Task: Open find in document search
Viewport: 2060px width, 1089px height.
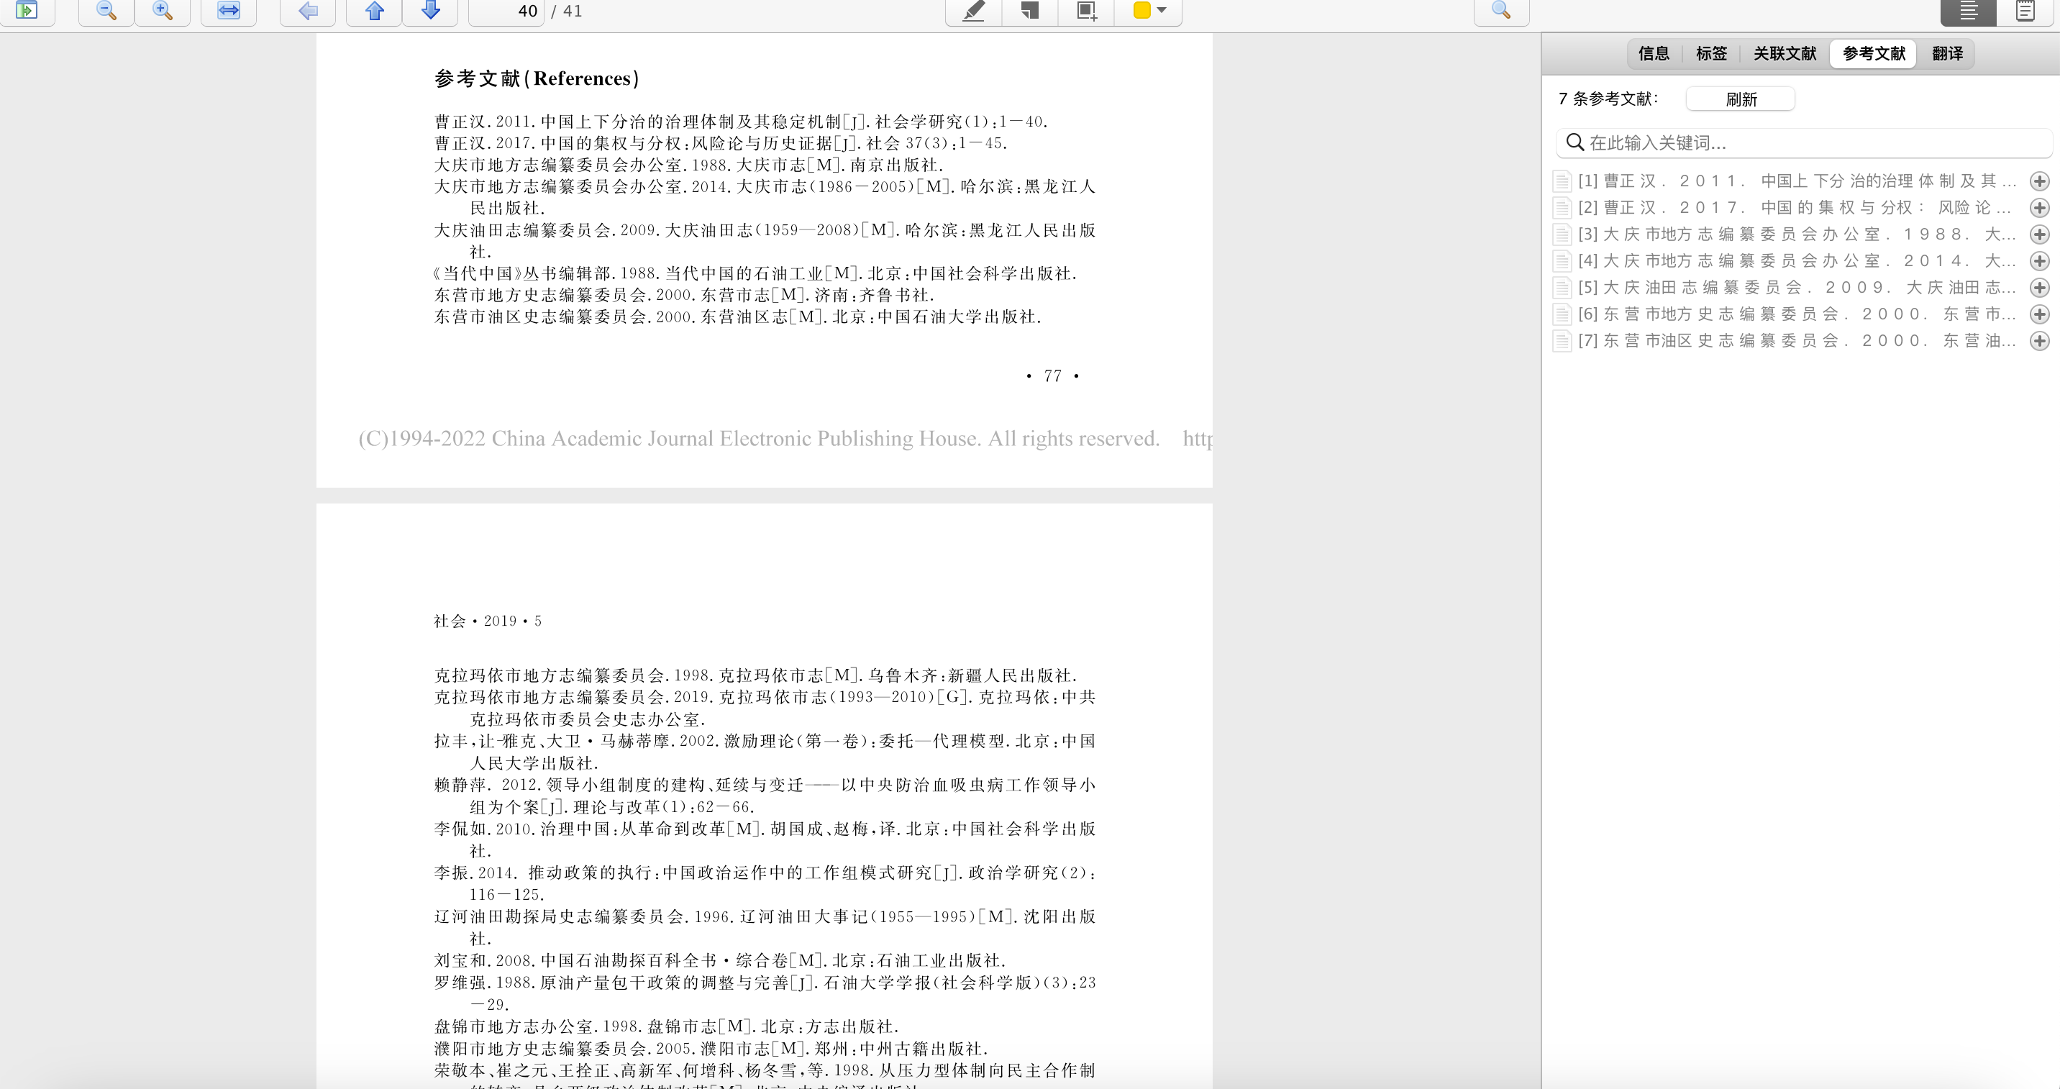Action: (1501, 12)
